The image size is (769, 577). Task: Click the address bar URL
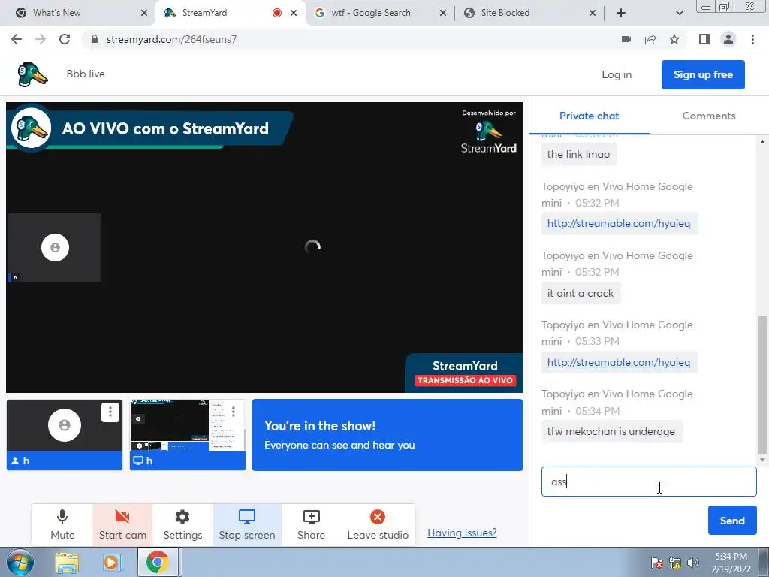[x=171, y=39]
